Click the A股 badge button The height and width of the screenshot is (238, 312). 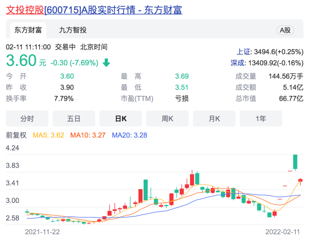pyautogui.click(x=285, y=30)
